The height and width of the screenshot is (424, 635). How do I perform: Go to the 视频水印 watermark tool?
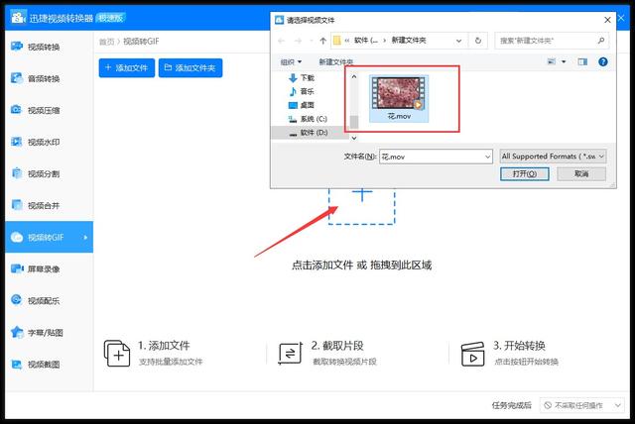point(43,142)
